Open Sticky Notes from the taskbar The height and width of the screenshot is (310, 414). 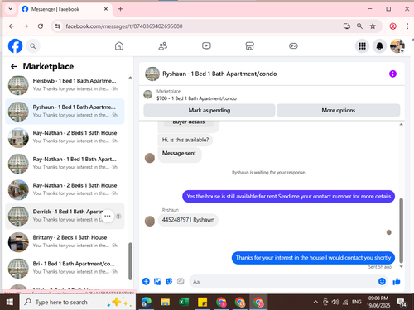click(202, 303)
